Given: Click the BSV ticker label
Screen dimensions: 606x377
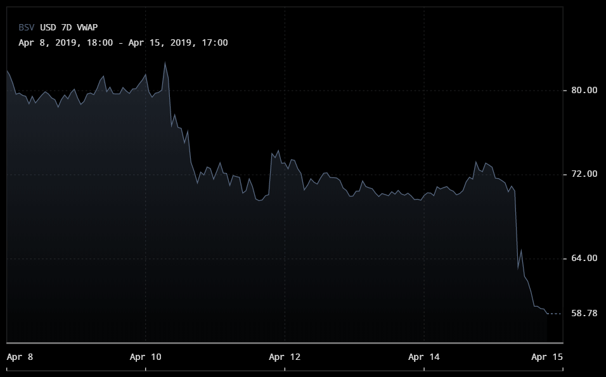Looking at the screenshot, I should point(27,27).
